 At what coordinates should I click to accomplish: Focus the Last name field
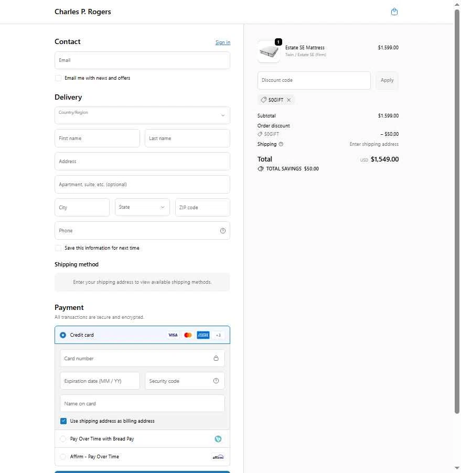click(187, 138)
